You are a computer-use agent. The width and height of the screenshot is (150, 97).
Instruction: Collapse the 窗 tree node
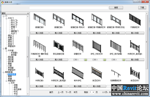tap(3, 49)
